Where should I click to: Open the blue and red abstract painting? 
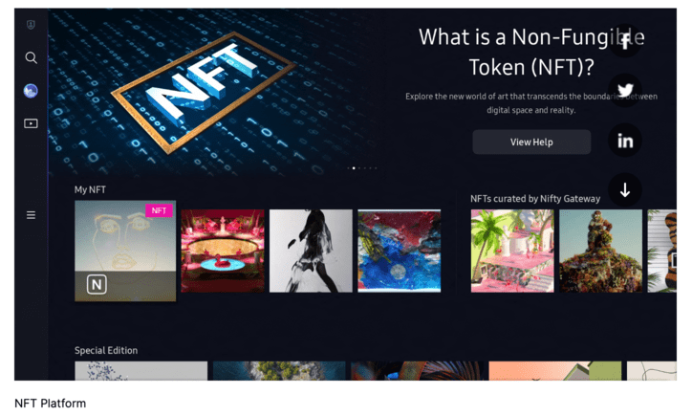click(400, 251)
